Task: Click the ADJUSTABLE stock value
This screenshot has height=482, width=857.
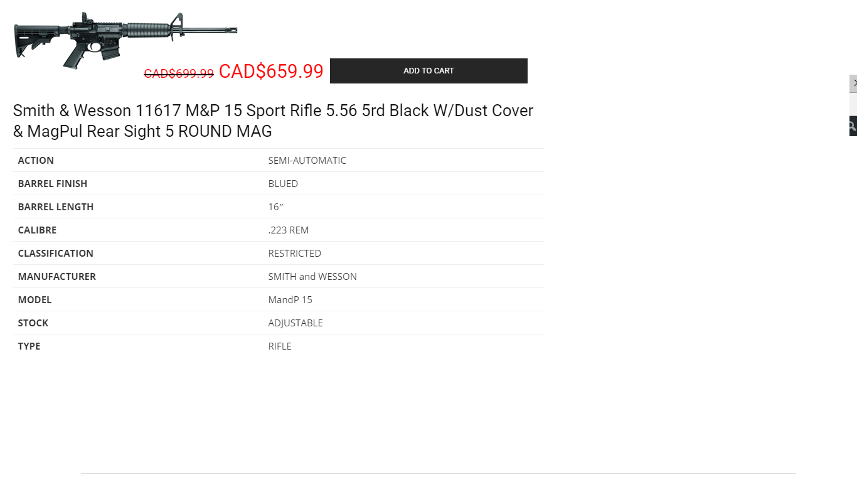Action: point(295,323)
